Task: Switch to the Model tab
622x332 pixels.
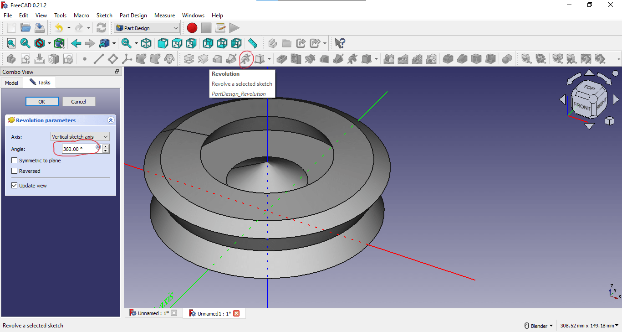Action: (x=11, y=83)
